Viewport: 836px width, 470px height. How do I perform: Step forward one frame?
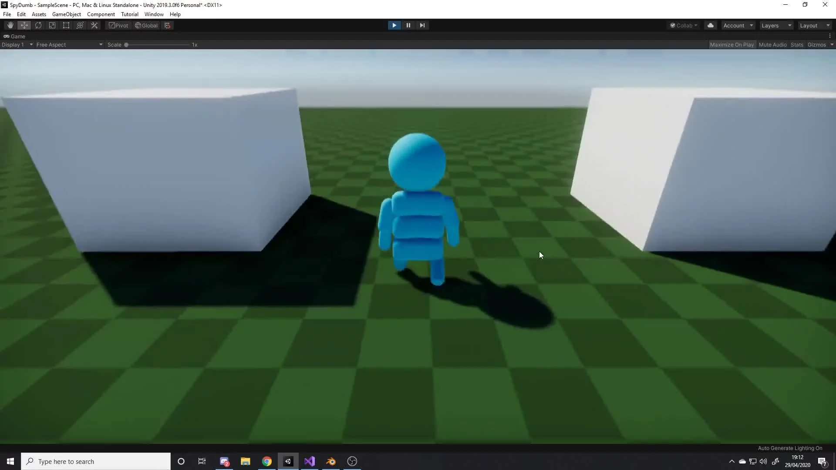pyautogui.click(x=422, y=25)
